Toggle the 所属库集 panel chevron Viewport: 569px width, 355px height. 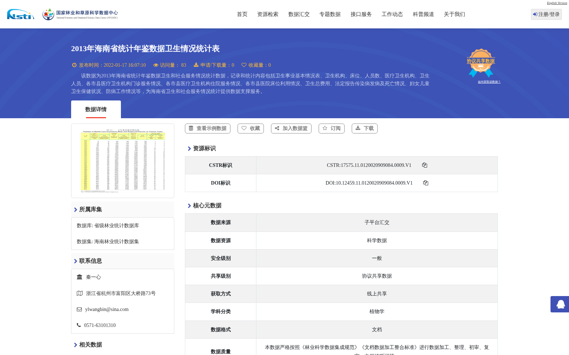click(x=75, y=209)
